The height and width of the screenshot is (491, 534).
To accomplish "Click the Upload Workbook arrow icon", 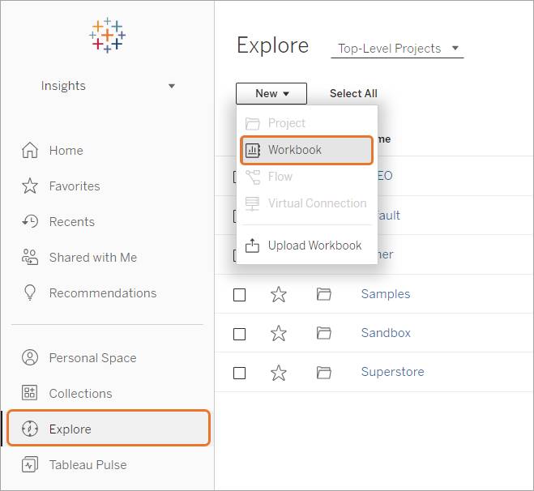I will pos(252,245).
